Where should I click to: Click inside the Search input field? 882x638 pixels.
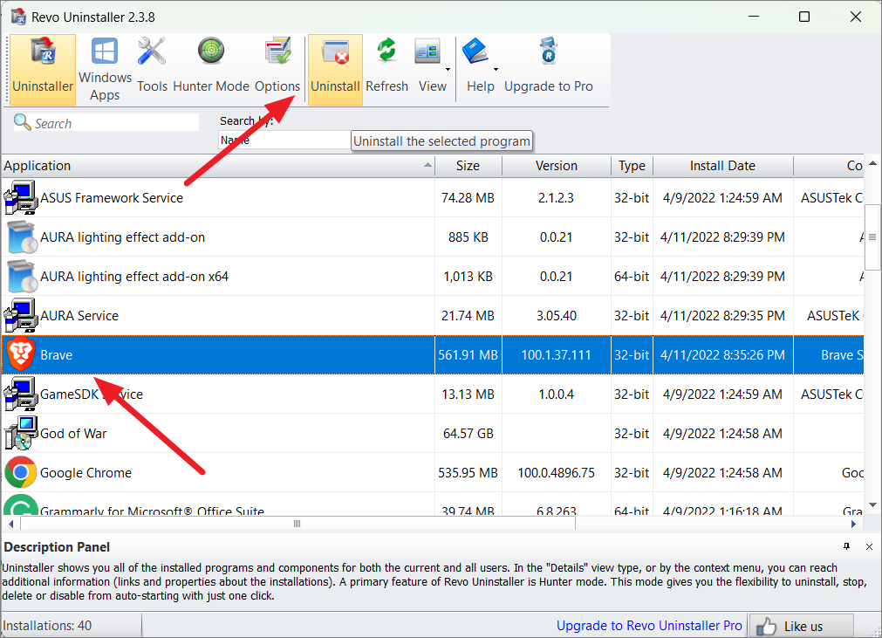pyautogui.click(x=105, y=123)
